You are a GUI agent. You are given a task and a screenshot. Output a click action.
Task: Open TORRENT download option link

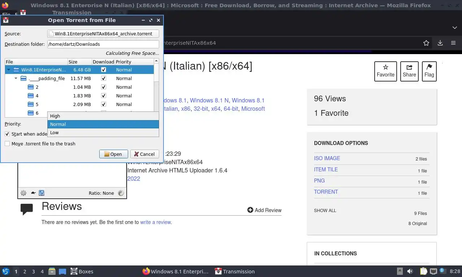pyautogui.click(x=326, y=192)
